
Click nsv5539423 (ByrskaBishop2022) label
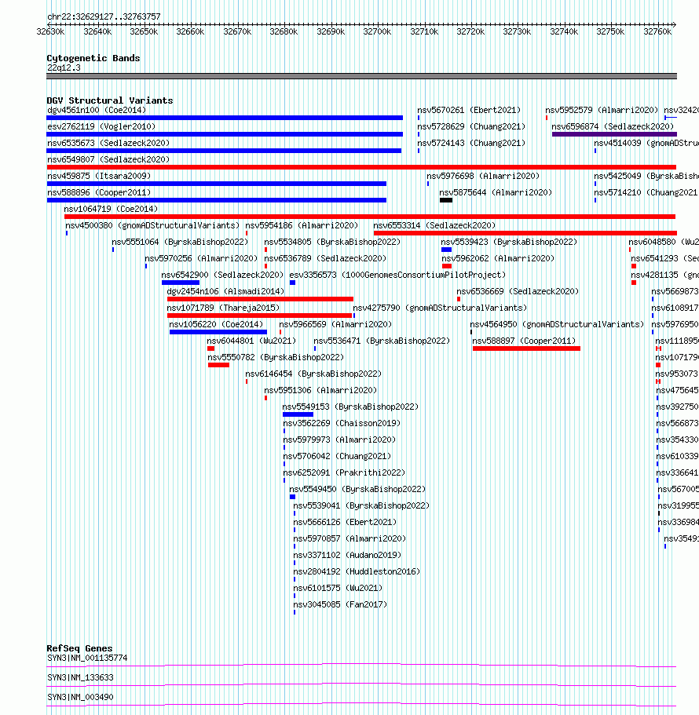point(509,242)
